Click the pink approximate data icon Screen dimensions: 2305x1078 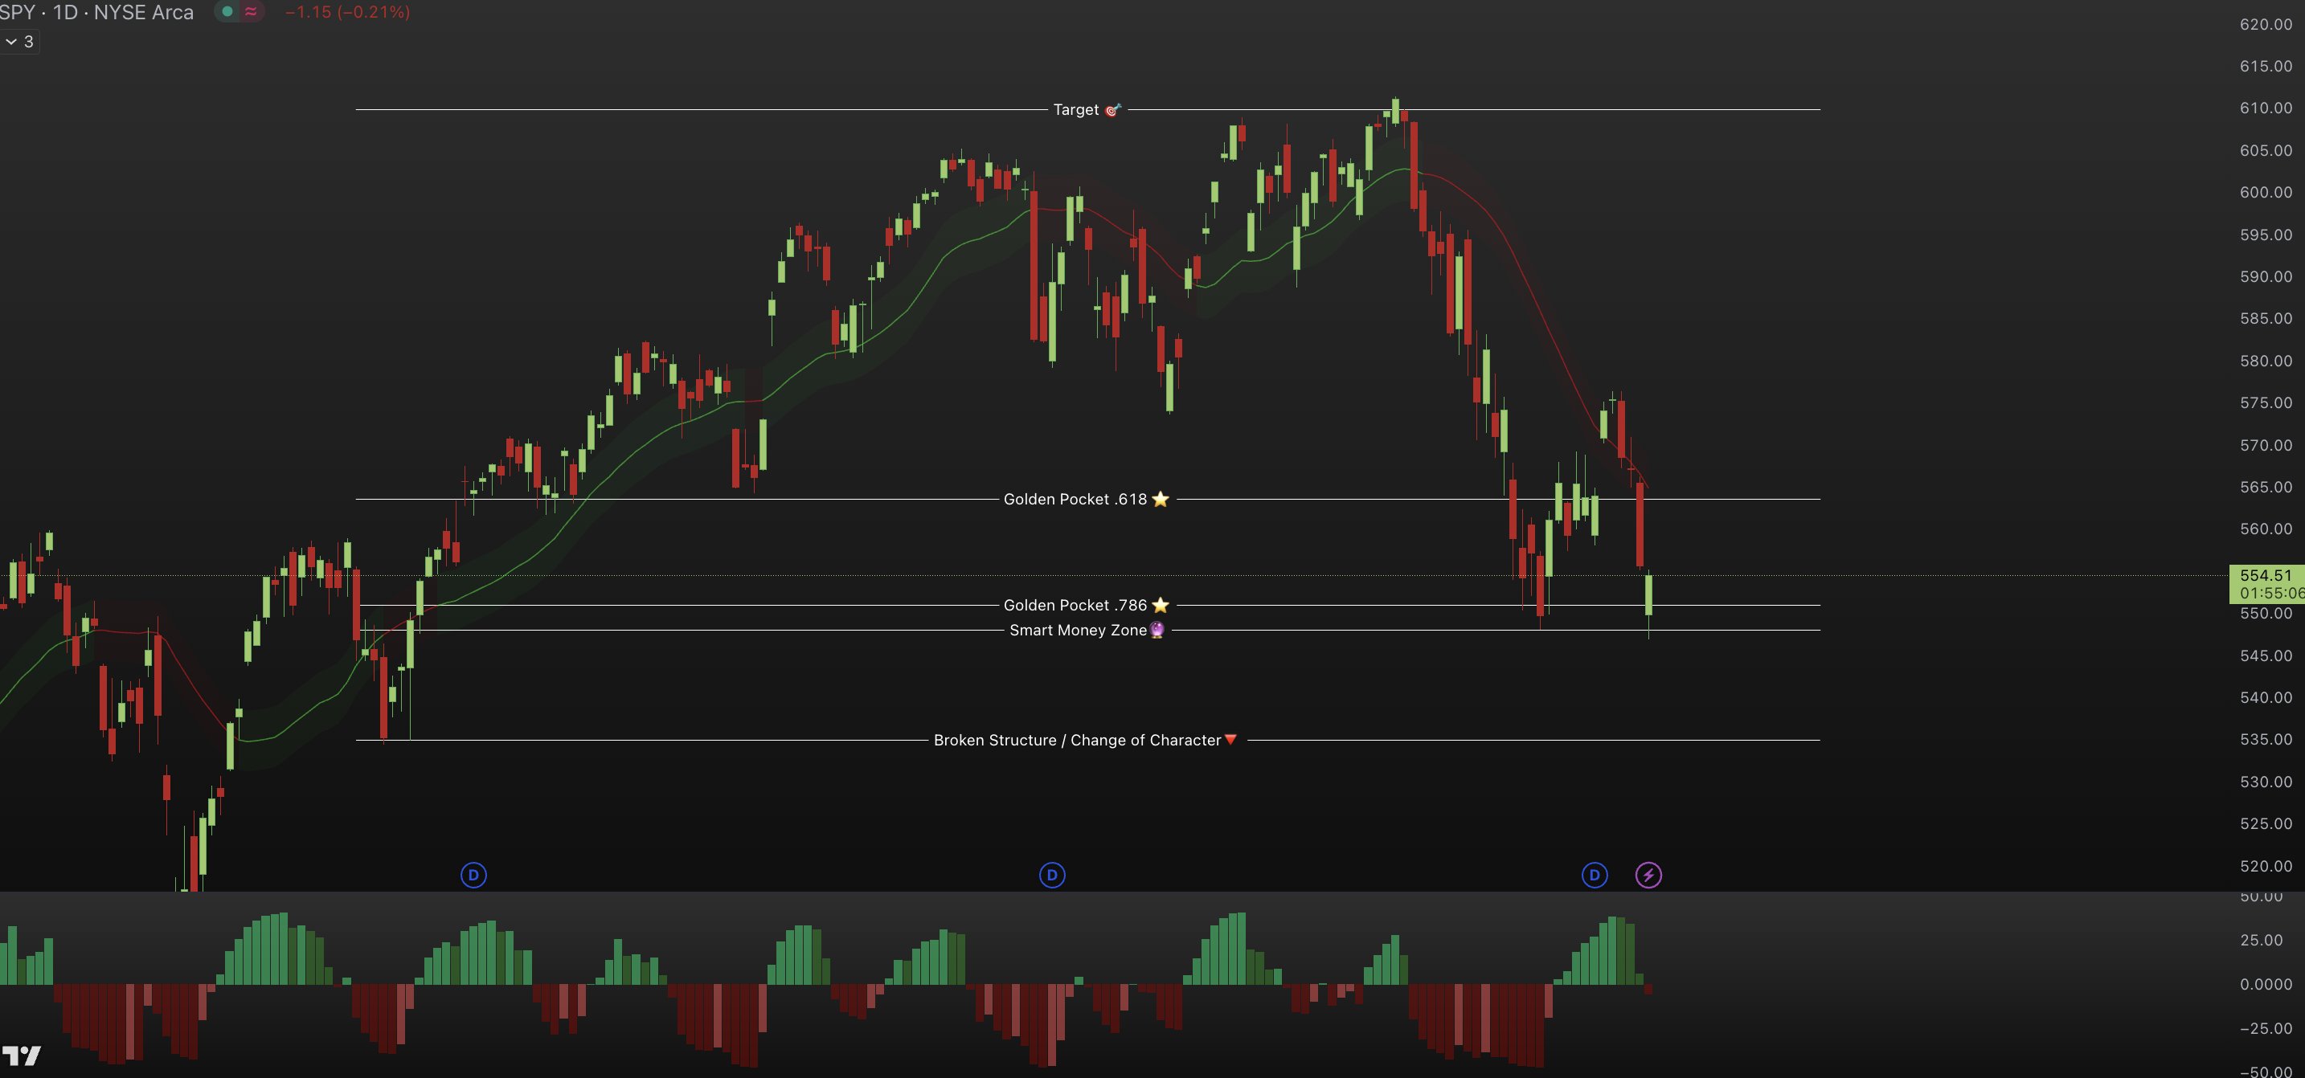point(251,11)
